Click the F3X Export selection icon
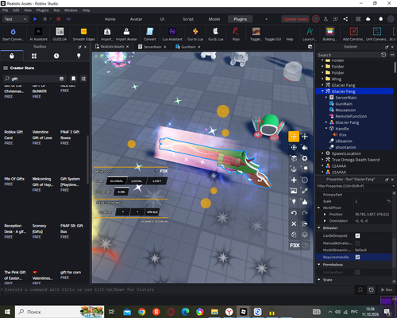This screenshot has height=318, width=397. 305,223
